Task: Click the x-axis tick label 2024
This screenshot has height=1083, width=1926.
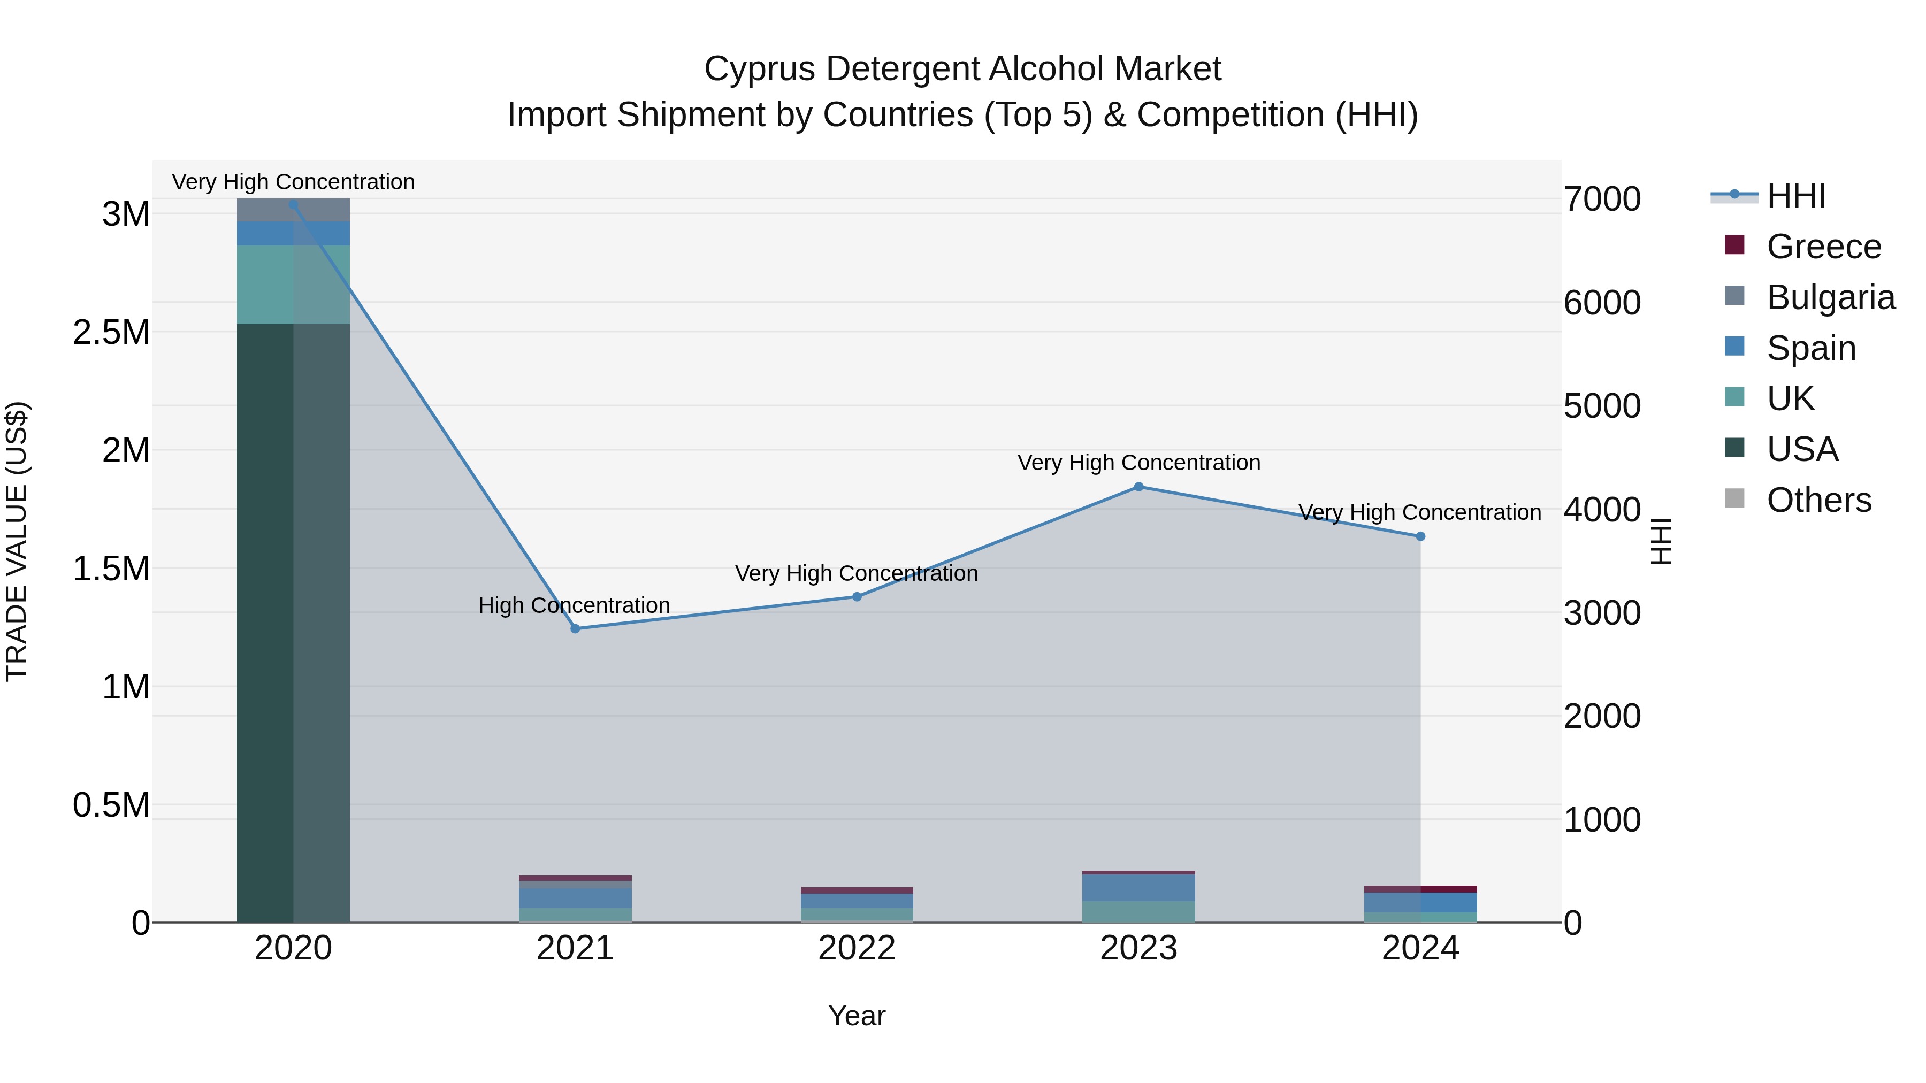Action: pos(1420,948)
